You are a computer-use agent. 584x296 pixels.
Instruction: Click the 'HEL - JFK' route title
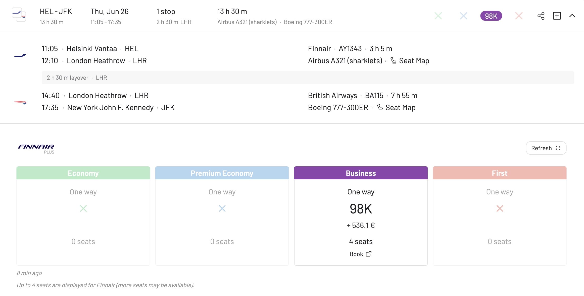click(x=56, y=12)
